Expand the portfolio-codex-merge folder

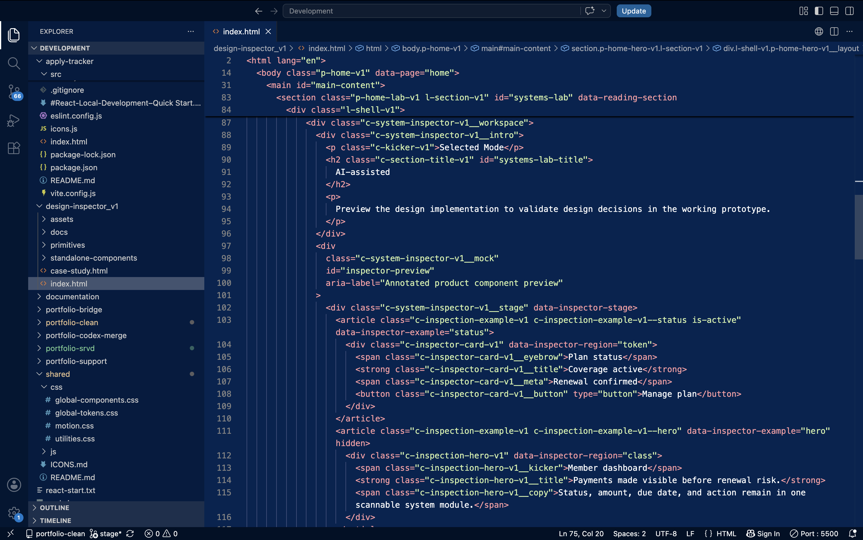(x=117, y=335)
